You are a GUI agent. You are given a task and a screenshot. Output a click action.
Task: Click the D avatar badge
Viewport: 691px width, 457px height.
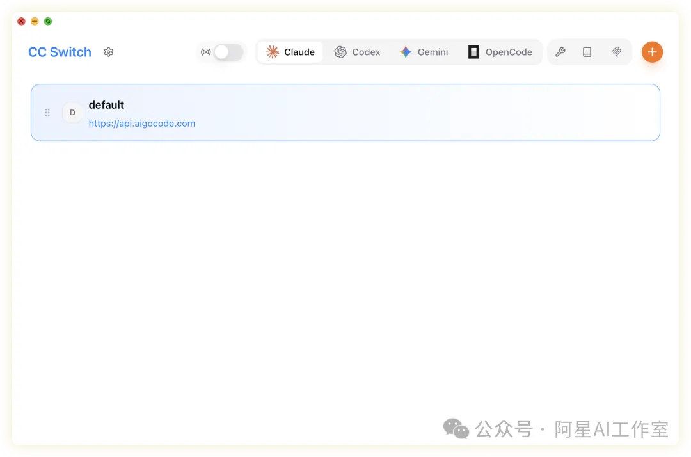(x=72, y=113)
